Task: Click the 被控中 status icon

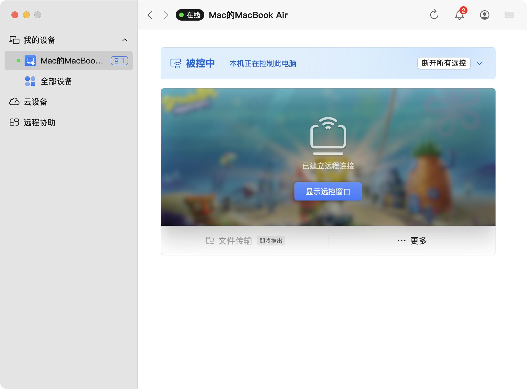Action: pyautogui.click(x=176, y=63)
